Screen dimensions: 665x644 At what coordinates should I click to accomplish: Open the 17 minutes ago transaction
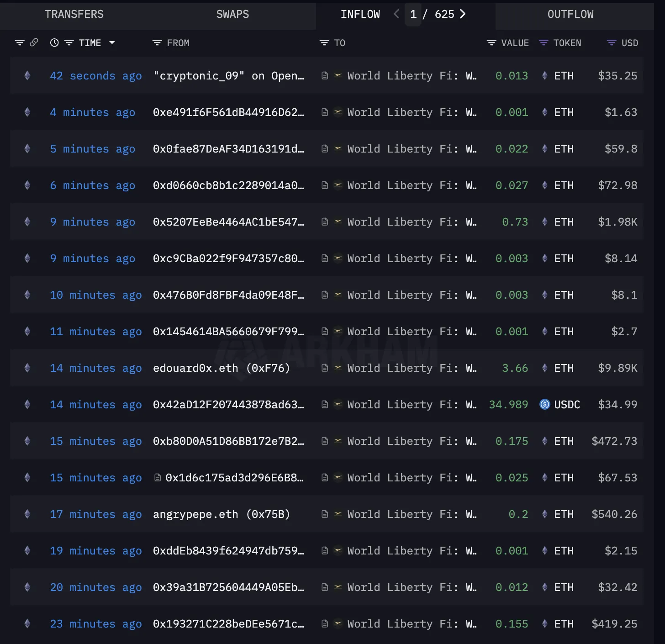pyautogui.click(x=96, y=514)
